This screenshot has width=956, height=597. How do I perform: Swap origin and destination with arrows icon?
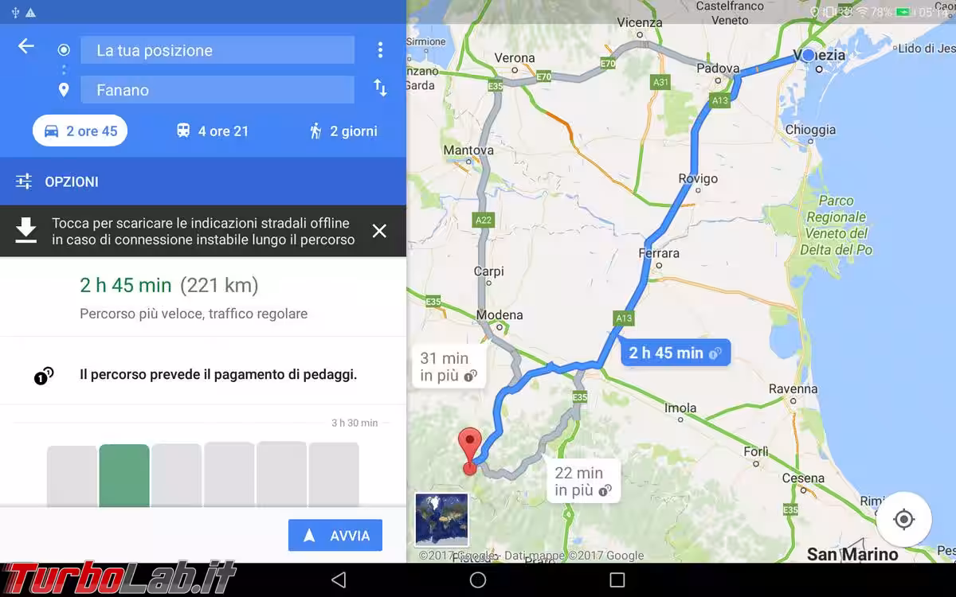tap(380, 88)
